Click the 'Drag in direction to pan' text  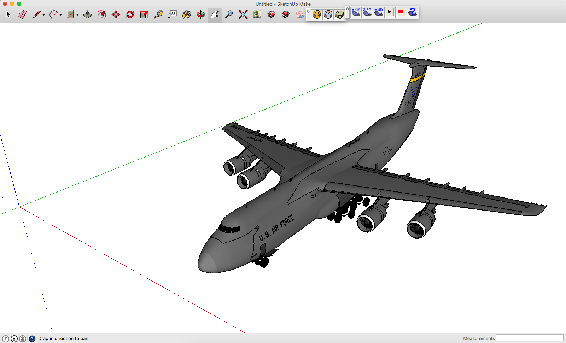63,338
